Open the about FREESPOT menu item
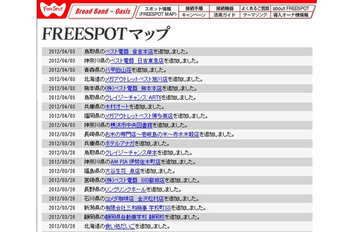The height and width of the screenshot is (232, 354). 291,8
